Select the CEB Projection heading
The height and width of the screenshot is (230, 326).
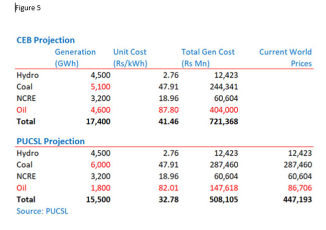(x=46, y=40)
